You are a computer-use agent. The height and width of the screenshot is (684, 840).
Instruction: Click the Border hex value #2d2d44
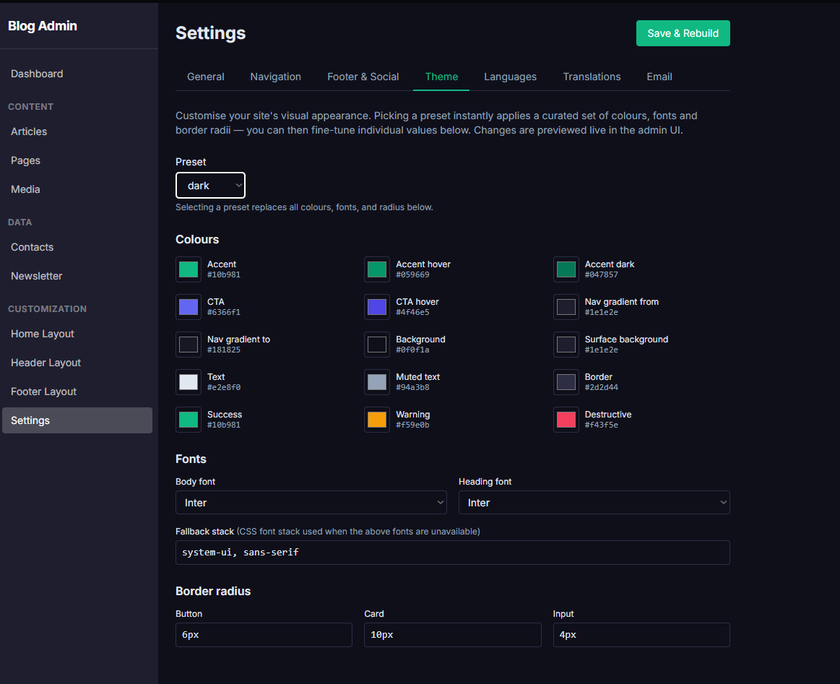coord(601,387)
